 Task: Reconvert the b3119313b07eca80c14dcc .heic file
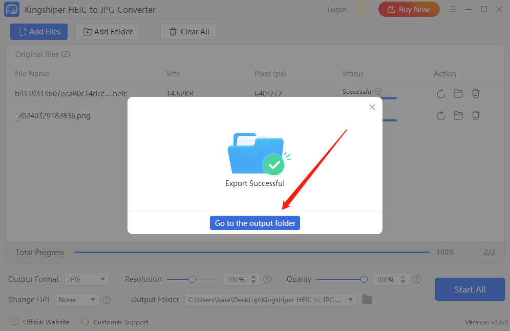[441, 94]
